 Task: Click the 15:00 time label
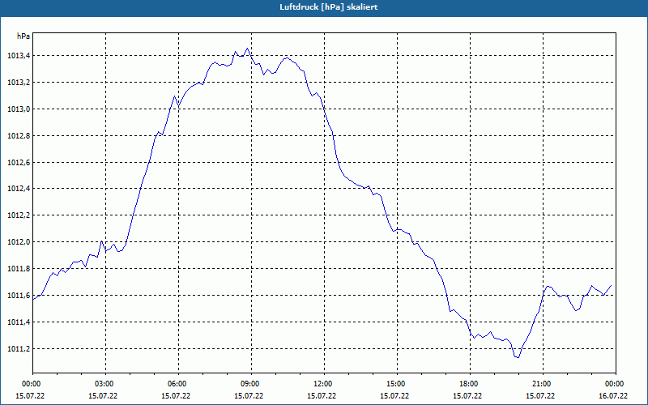[395, 384]
